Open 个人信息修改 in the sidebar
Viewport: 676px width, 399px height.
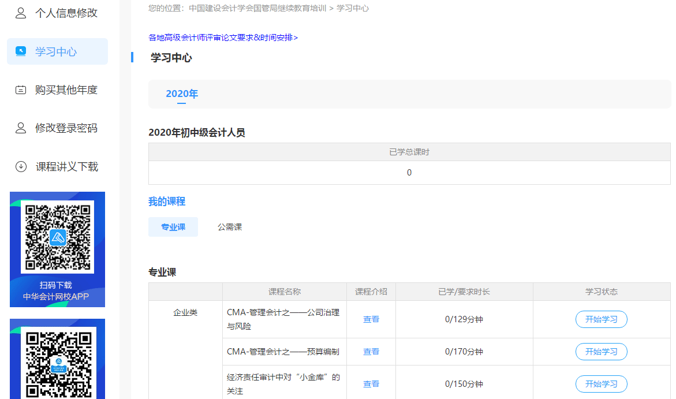pyautogui.click(x=66, y=13)
